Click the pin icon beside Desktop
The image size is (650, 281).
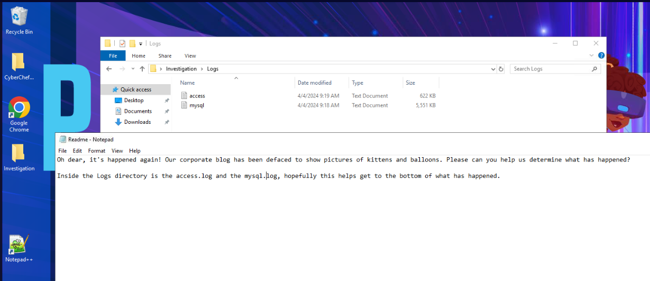pos(167,101)
